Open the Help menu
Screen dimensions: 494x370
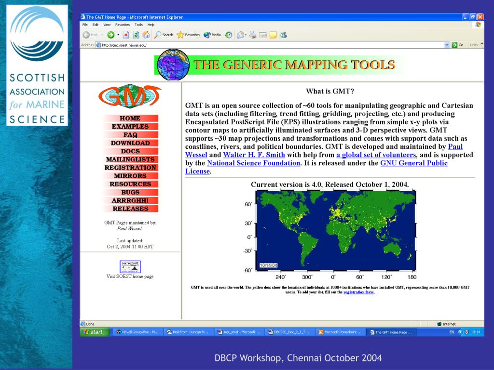point(151,25)
